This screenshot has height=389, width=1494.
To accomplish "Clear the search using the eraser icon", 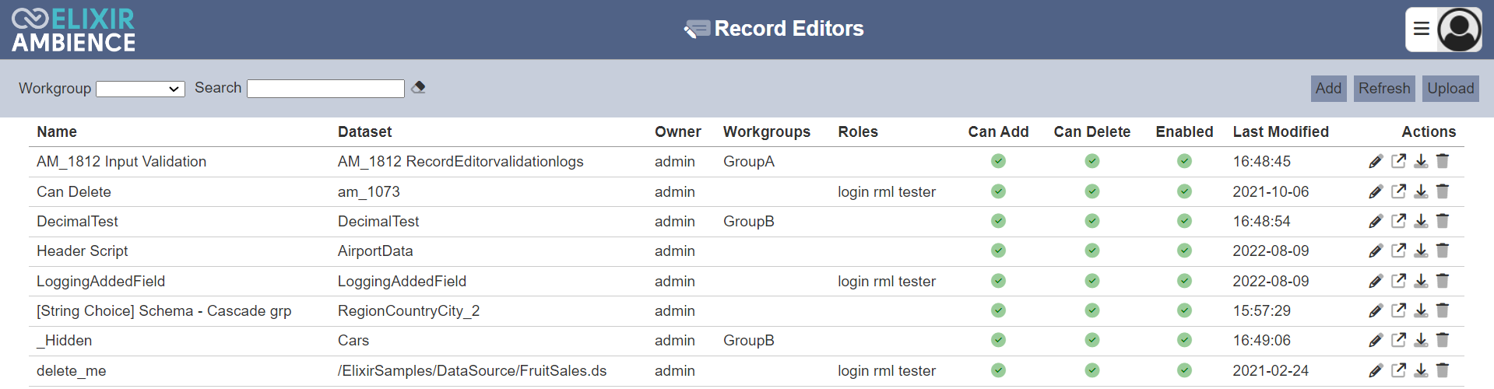I will [x=418, y=87].
